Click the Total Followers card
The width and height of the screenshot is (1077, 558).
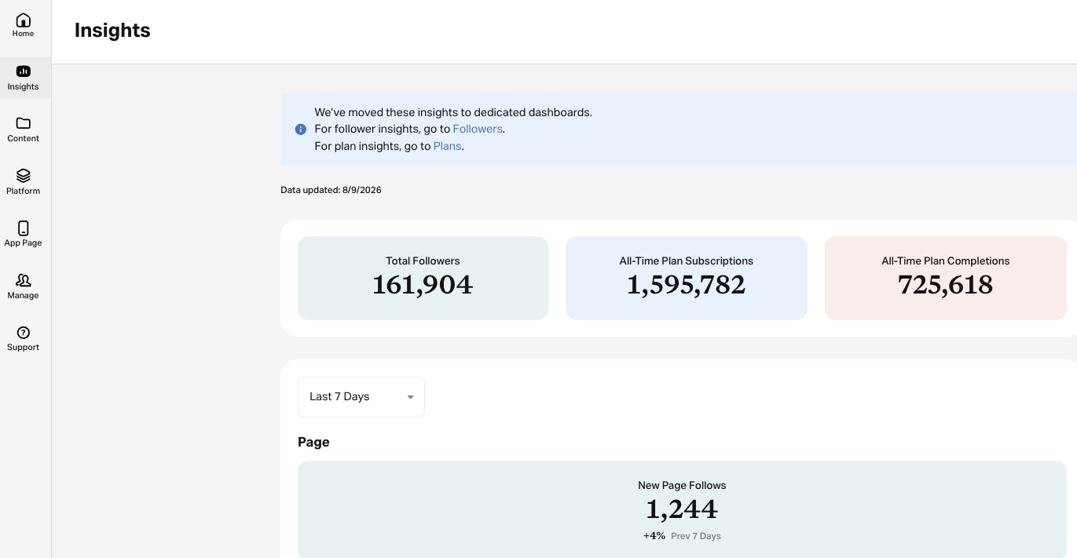(423, 278)
